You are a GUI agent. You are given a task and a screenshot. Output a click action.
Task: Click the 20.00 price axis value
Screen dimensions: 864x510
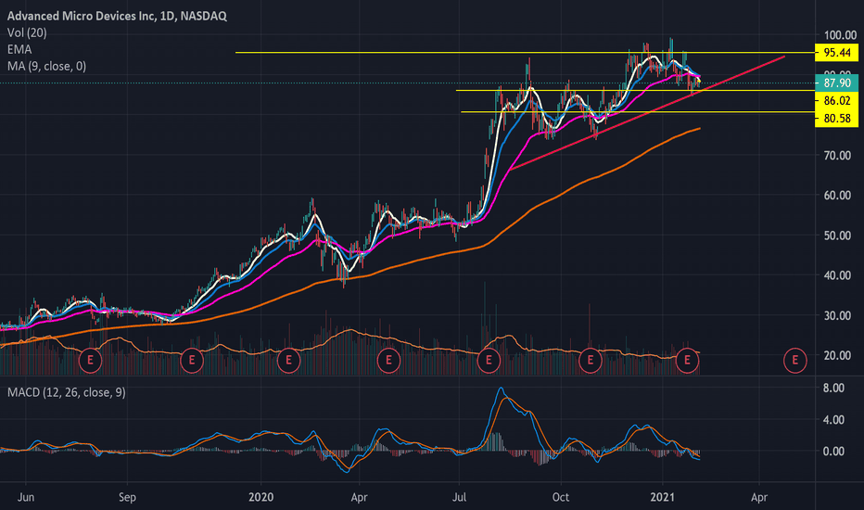click(x=837, y=356)
